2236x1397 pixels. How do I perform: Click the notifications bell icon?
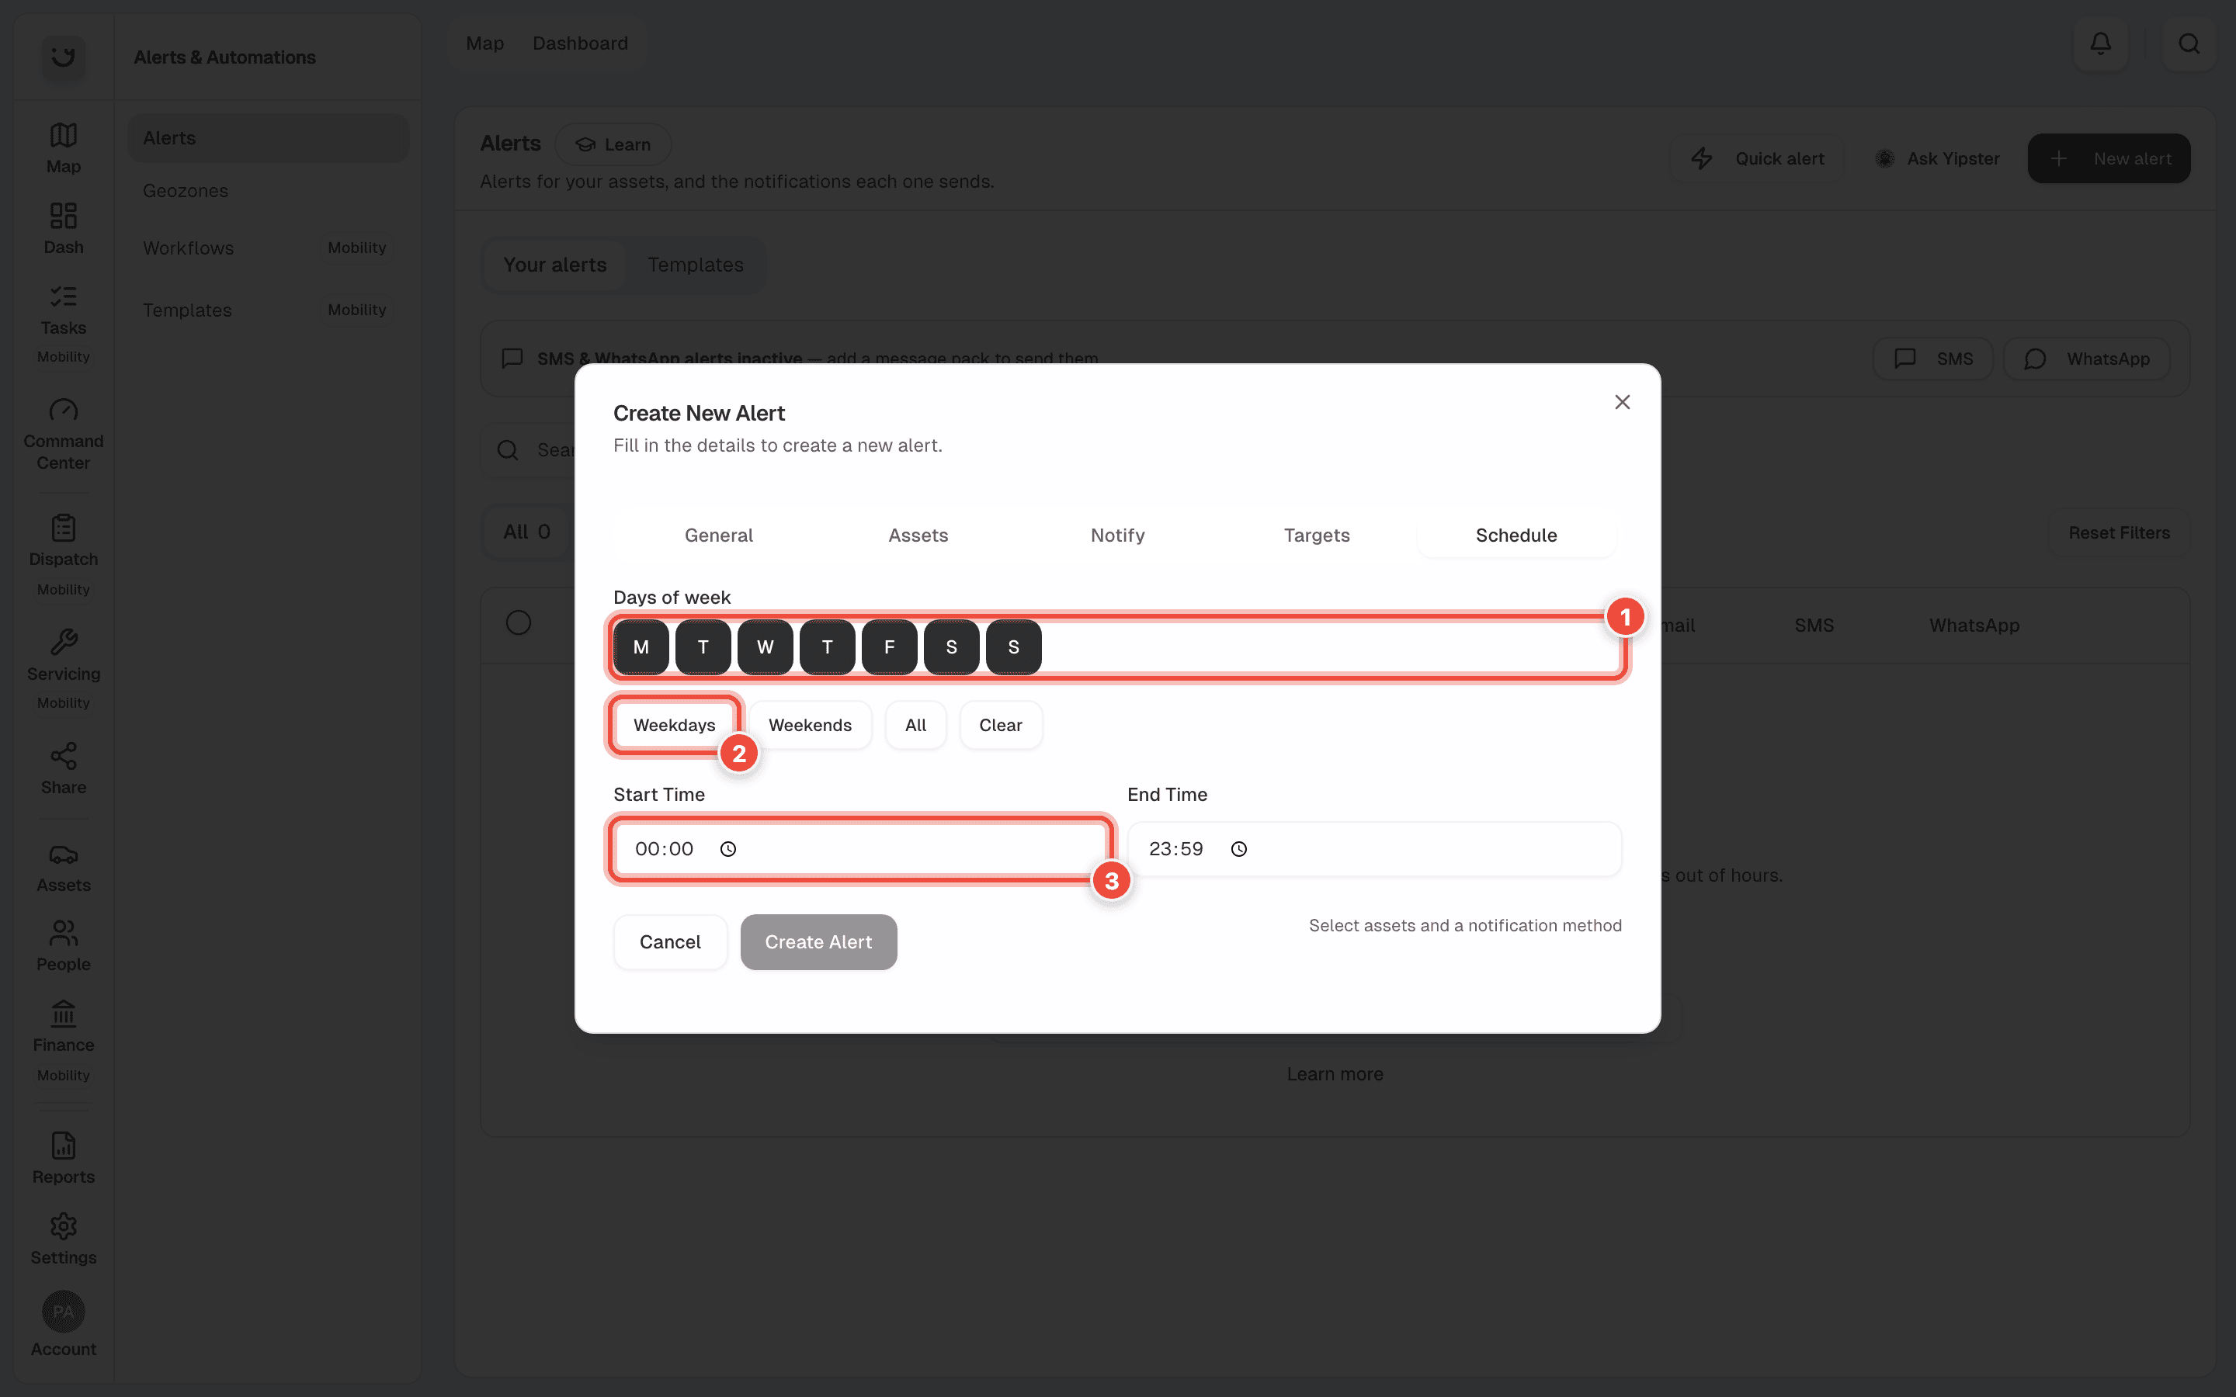pos(2100,43)
